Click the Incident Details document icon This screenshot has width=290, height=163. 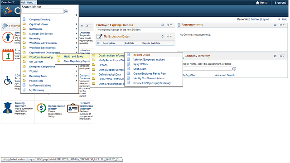(x=128, y=54)
